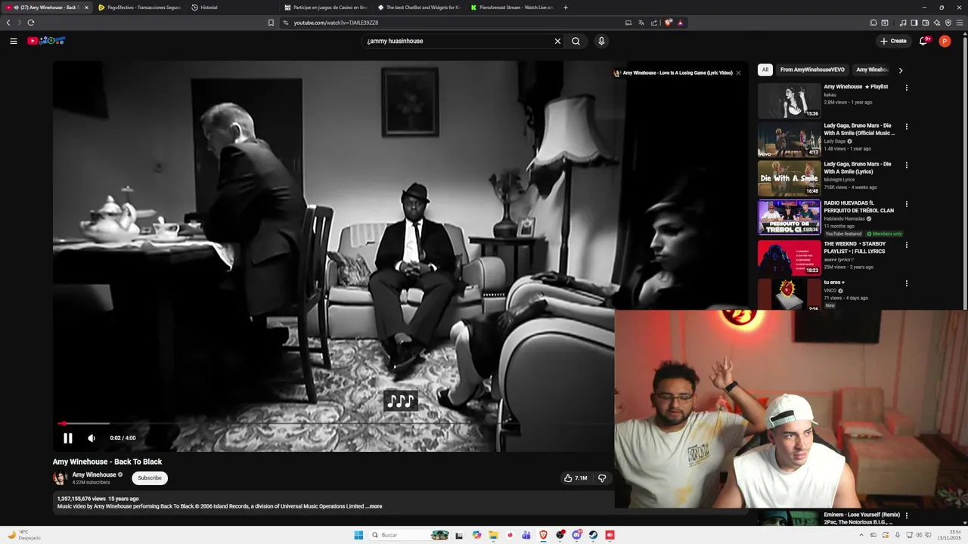Dismiss the Love Is A Losing Game card
968x544 pixels.
tap(738, 73)
